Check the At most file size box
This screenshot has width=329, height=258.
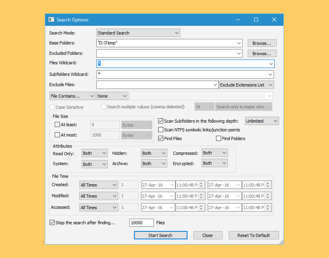tap(57, 135)
